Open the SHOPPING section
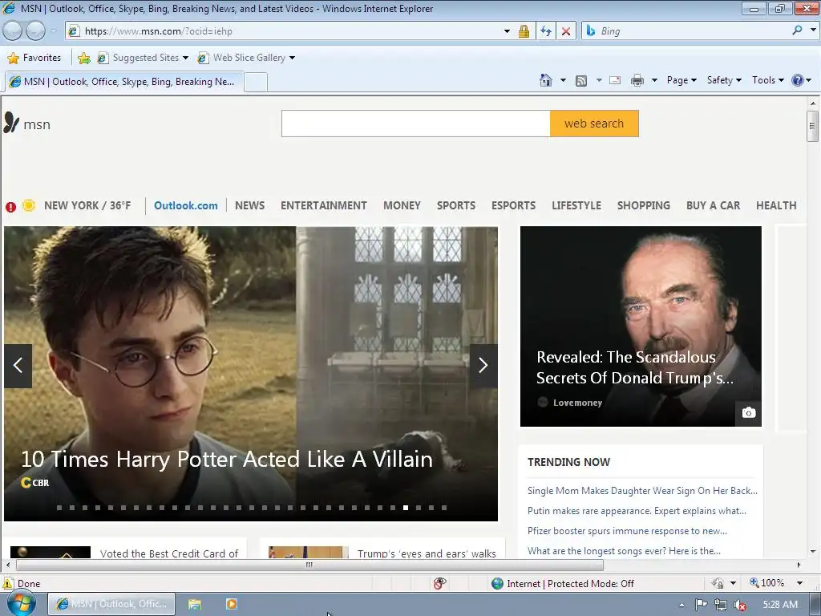 click(644, 205)
